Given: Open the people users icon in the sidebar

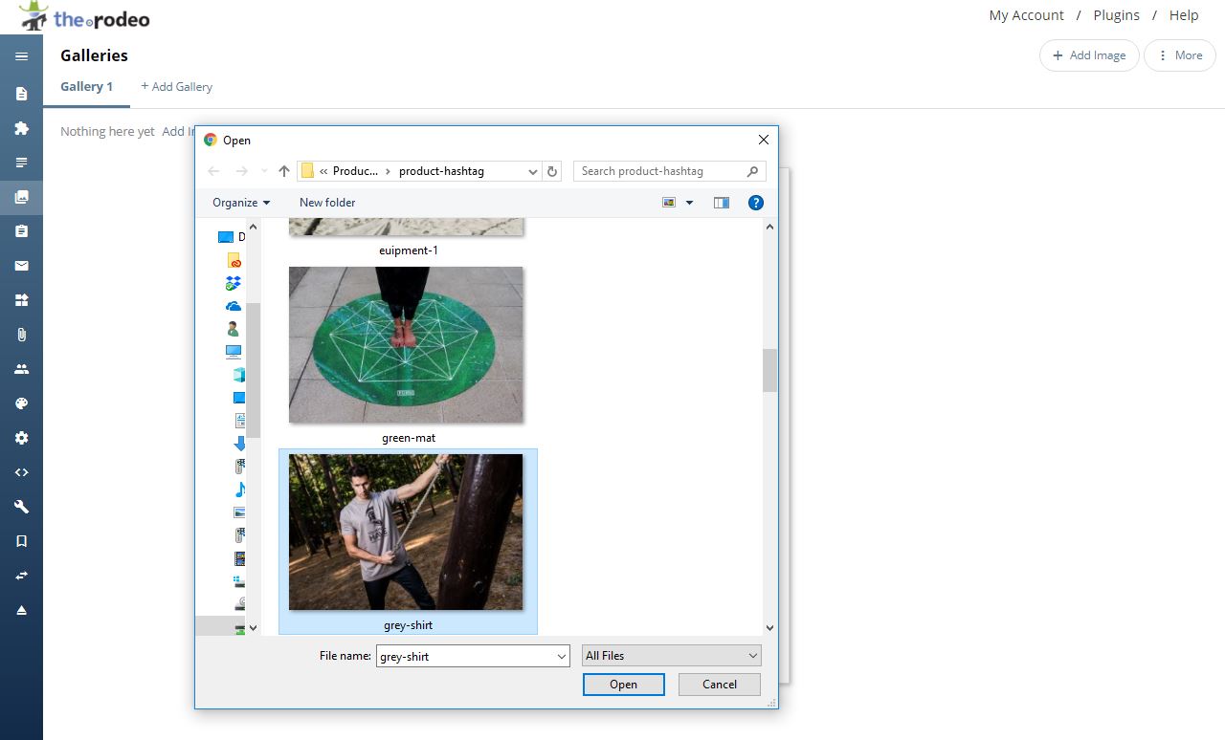Looking at the screenshot, I should click(x=21, y=369).
